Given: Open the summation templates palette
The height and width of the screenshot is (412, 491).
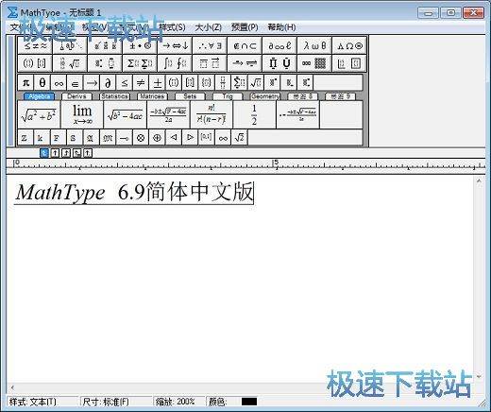Looking at the screenshot, I should [140, 63].
